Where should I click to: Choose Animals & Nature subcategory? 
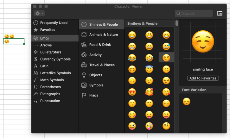coord(103,34)
